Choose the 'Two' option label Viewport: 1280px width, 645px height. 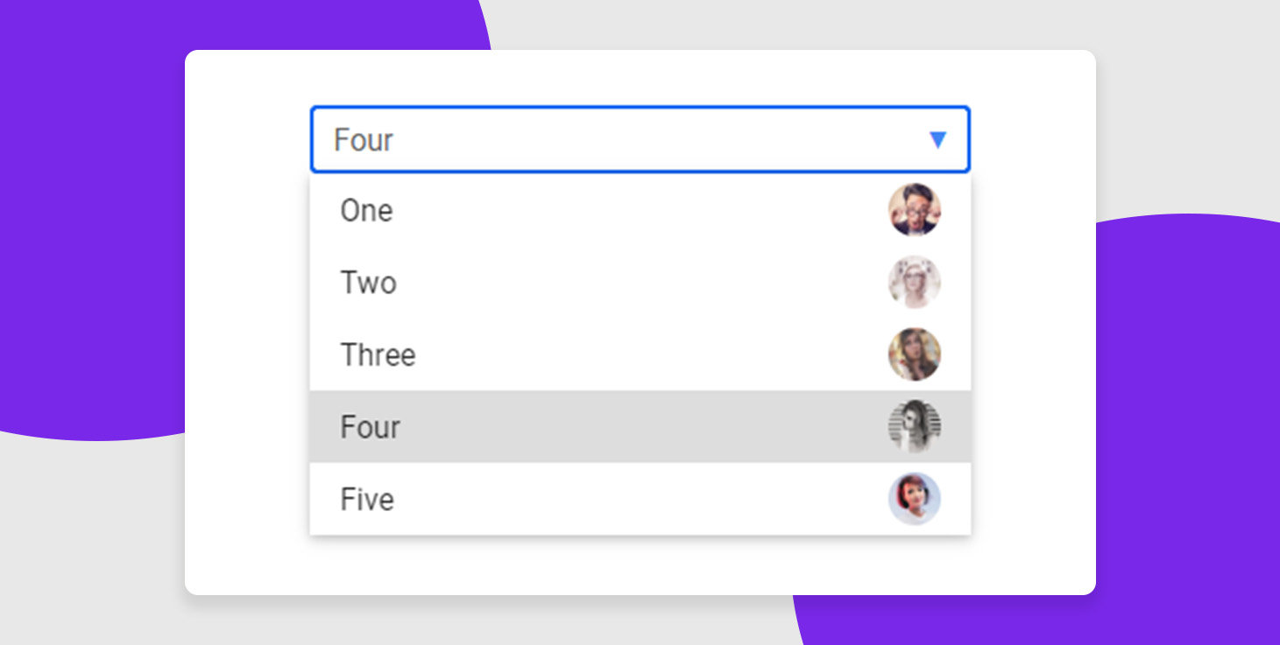click(x=368, y=283)
